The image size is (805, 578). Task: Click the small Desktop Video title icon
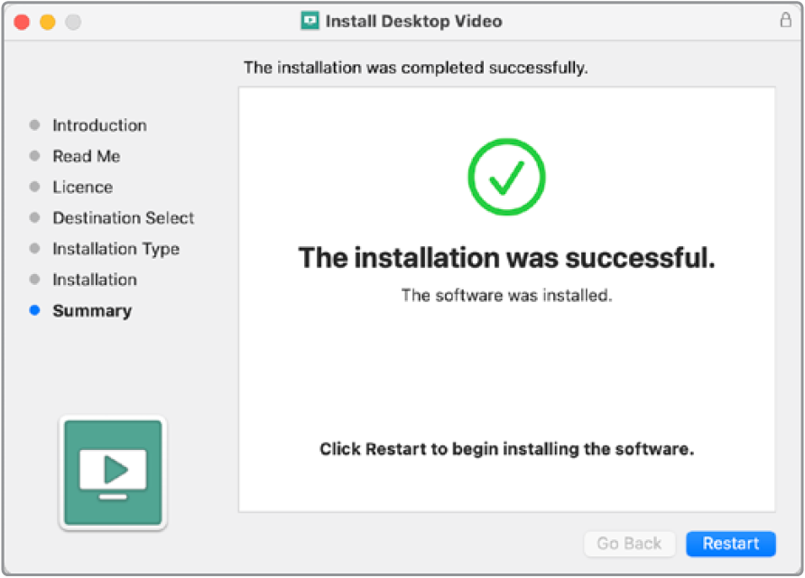[310, 21]
